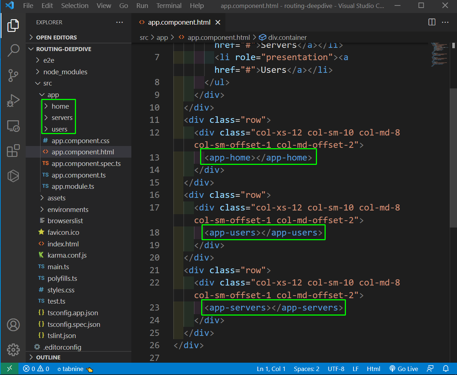Viewport: 457px width, 375px height.
Task: Open main.ts file
Action: coord(79,267)
